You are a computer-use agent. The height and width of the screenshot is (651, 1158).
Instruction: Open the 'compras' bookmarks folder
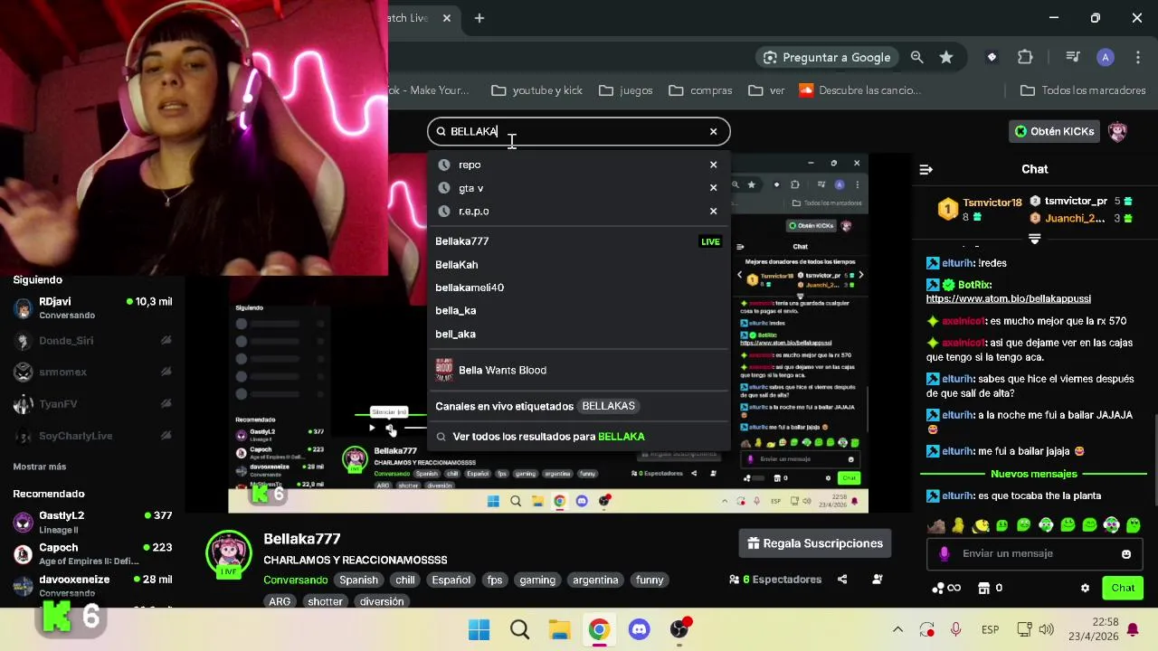point(701,90)
